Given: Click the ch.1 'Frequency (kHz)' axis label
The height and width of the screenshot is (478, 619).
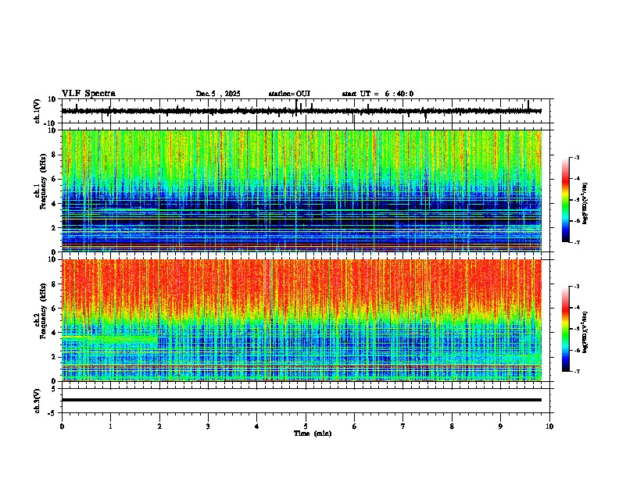Looking at the screenshot, I should (x=43, y=181).
